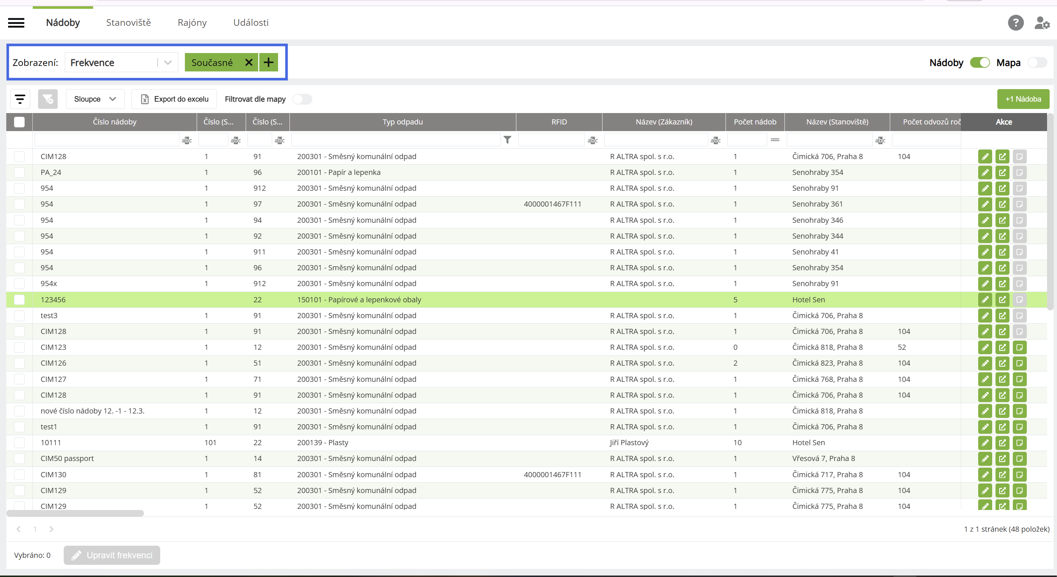Image resolution: width=1057 pixels, height=577 pixels.
Task: Click the clear filters funnel icon
Action: point(48,99)
